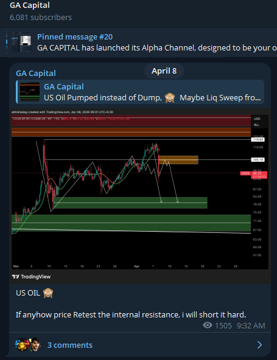277x360 pixels.
Task: Click the chart header 'created with TradingView.com' text
Action: coord(62,112)
